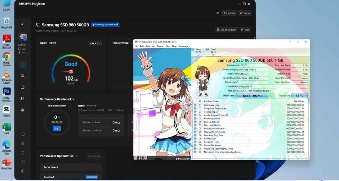Open the help question-mark icon in Magician sidebar
The width and height of the screenshot is (339, 181).
[x=23, y=153]
